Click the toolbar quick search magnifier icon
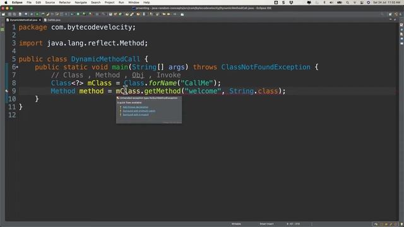 pos(382,14)
